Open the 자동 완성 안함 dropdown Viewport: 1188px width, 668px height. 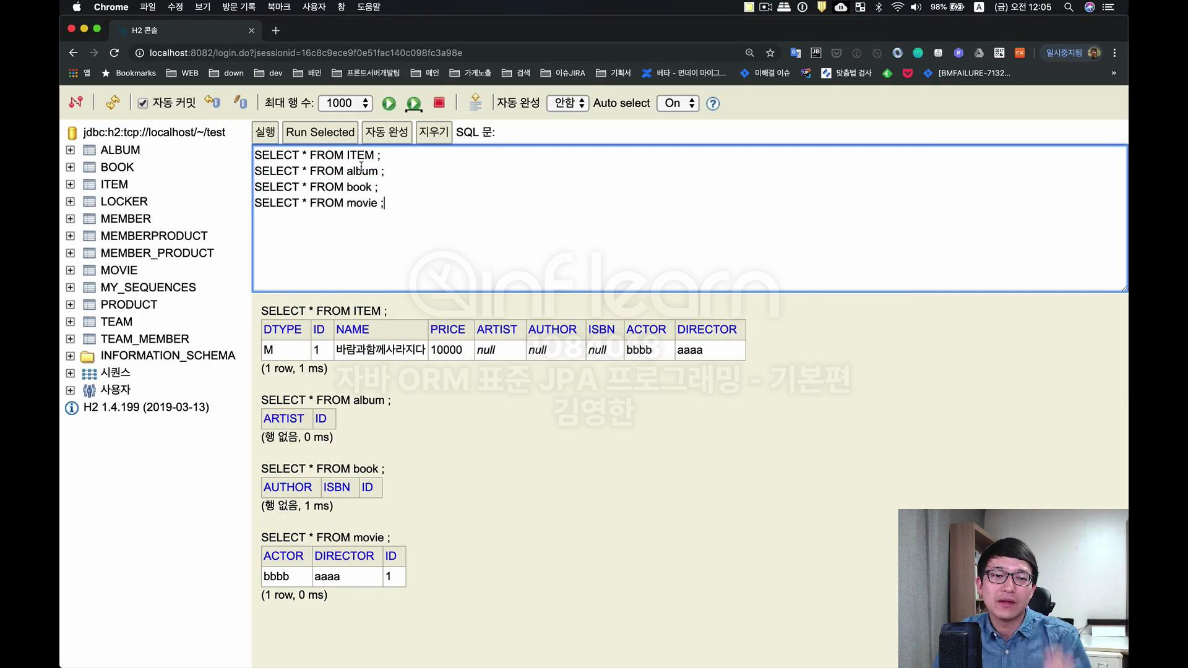pos(567,103)
